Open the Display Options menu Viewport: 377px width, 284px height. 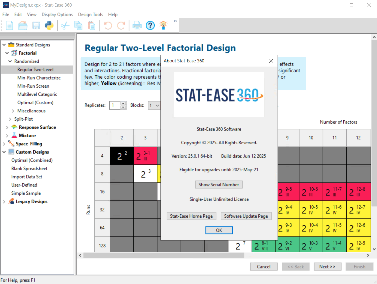(x=57, y=14)
